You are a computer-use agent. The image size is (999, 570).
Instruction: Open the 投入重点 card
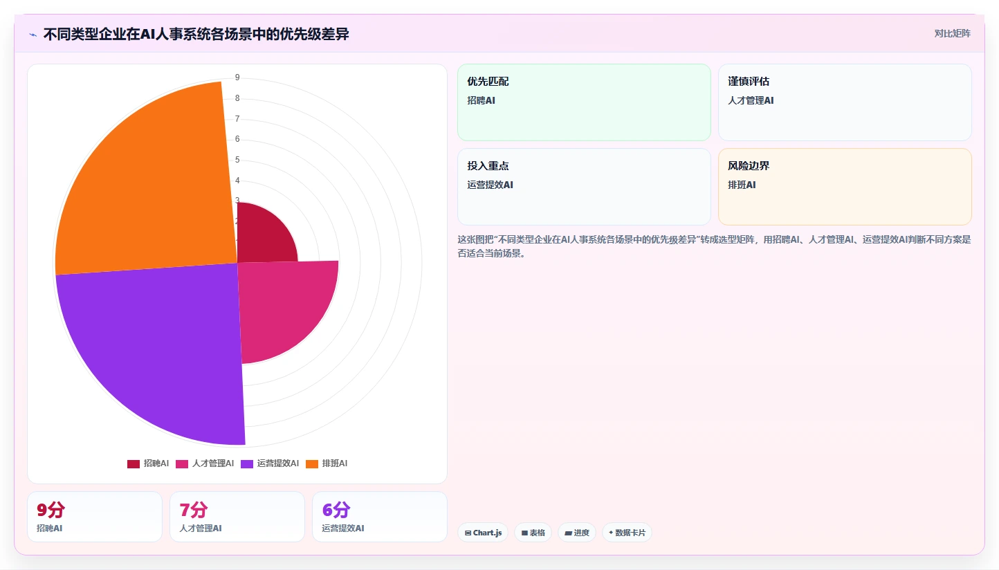(584, 187)
